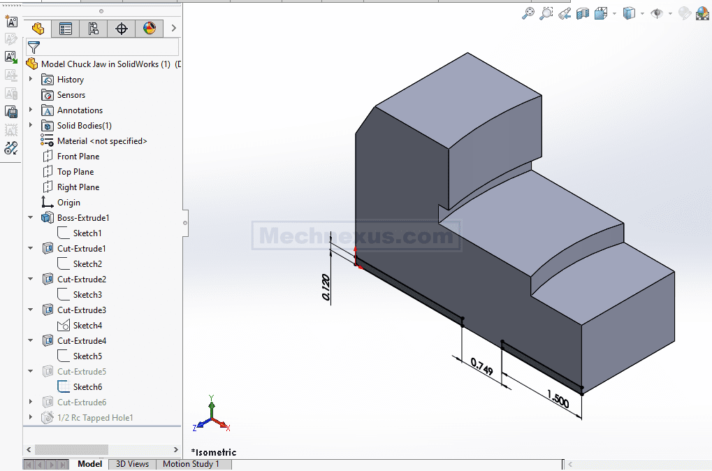The width and height of the screenshot is (712, 471).
Task: Click the Edit Appearance sphere icon
Action: point(684,13)
